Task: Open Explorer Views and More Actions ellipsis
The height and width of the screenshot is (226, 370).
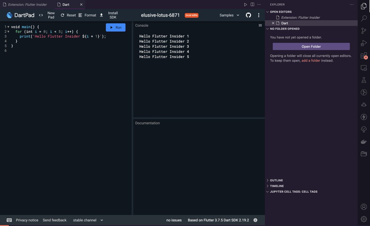Action: coord(352,5)
